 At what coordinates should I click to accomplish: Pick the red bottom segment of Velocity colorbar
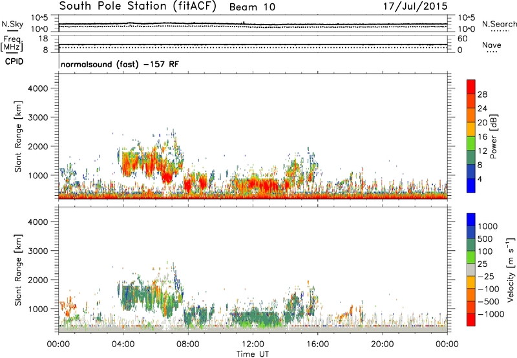471,320
